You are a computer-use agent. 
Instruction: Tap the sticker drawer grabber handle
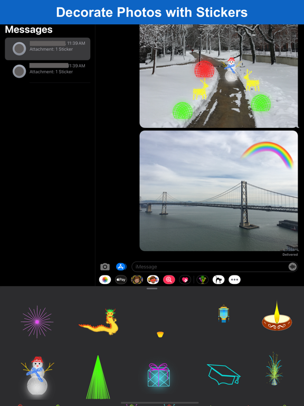tap(152, 288)
